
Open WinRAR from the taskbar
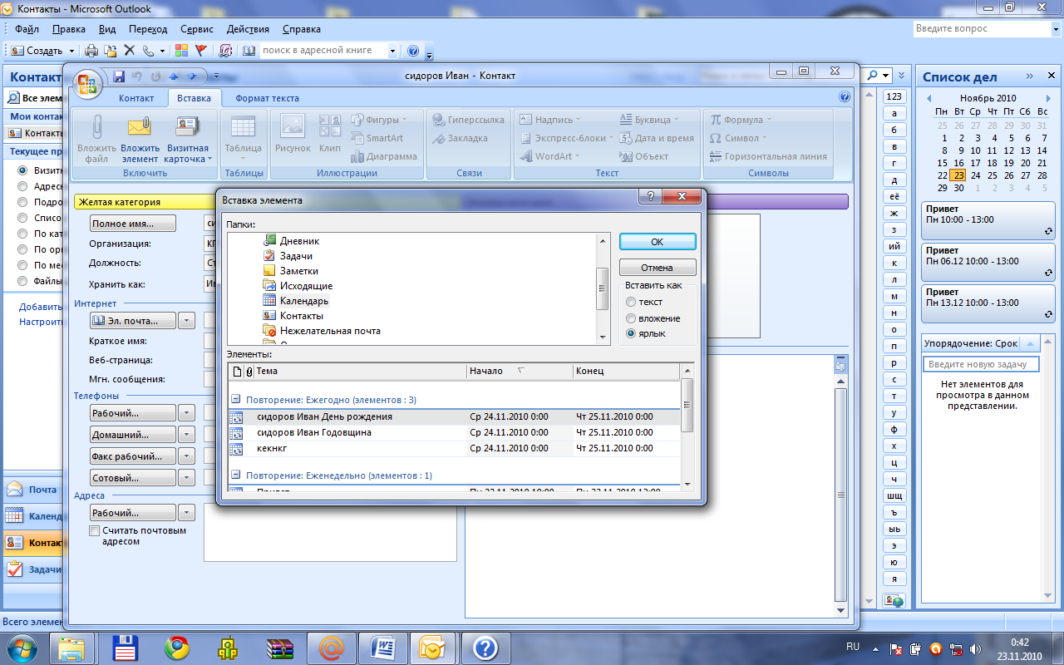click(280, 648)
